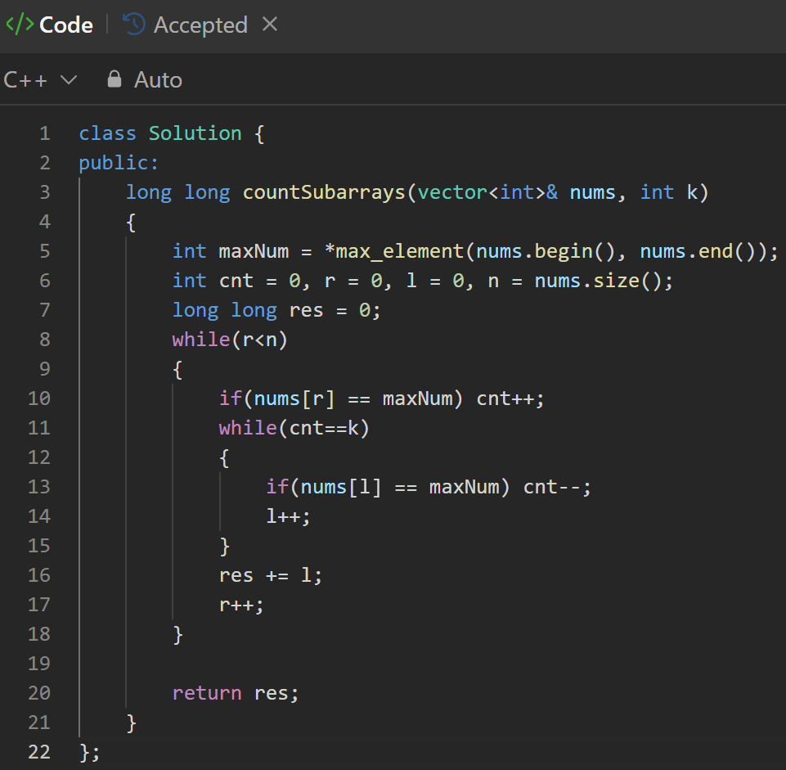Click line number 22 in gutter

pyautogui.click(x=39, y=752)
